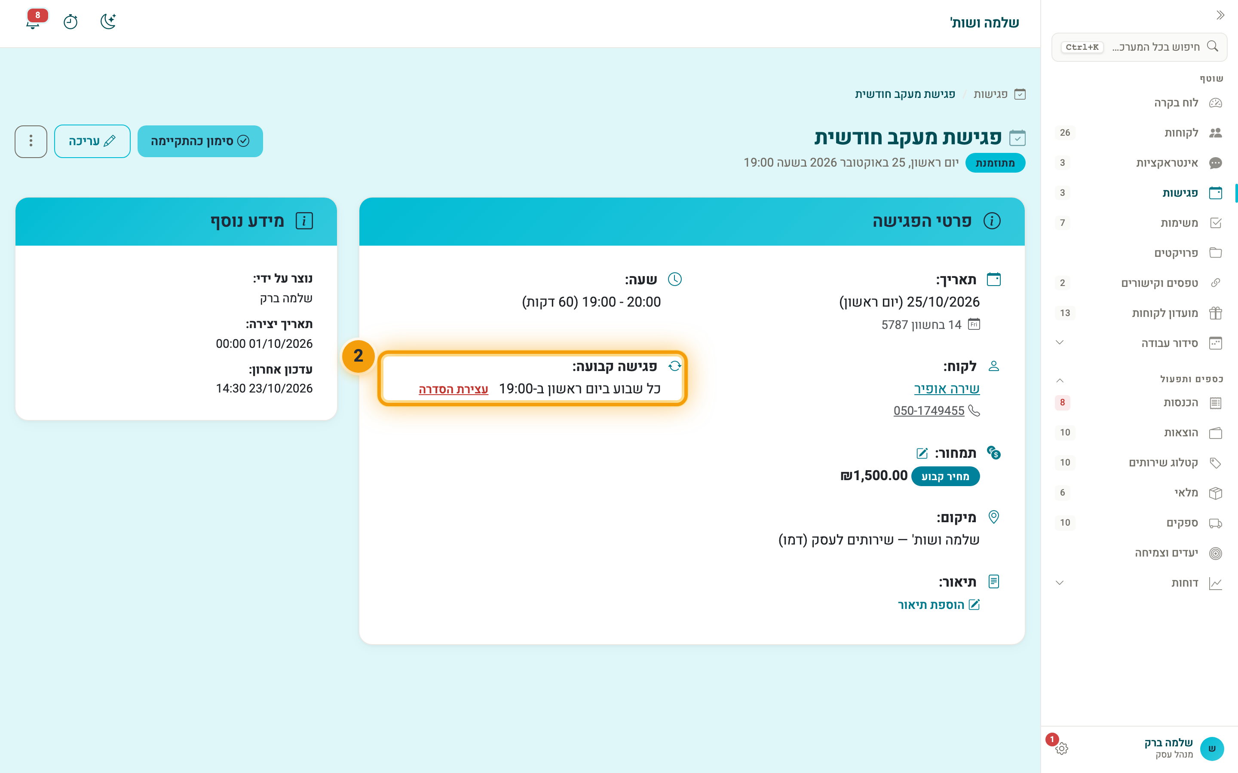Screen dimensions: 1238x773
Task: Click מחיר קבוע fixed price badge
Action: (945, 477)
